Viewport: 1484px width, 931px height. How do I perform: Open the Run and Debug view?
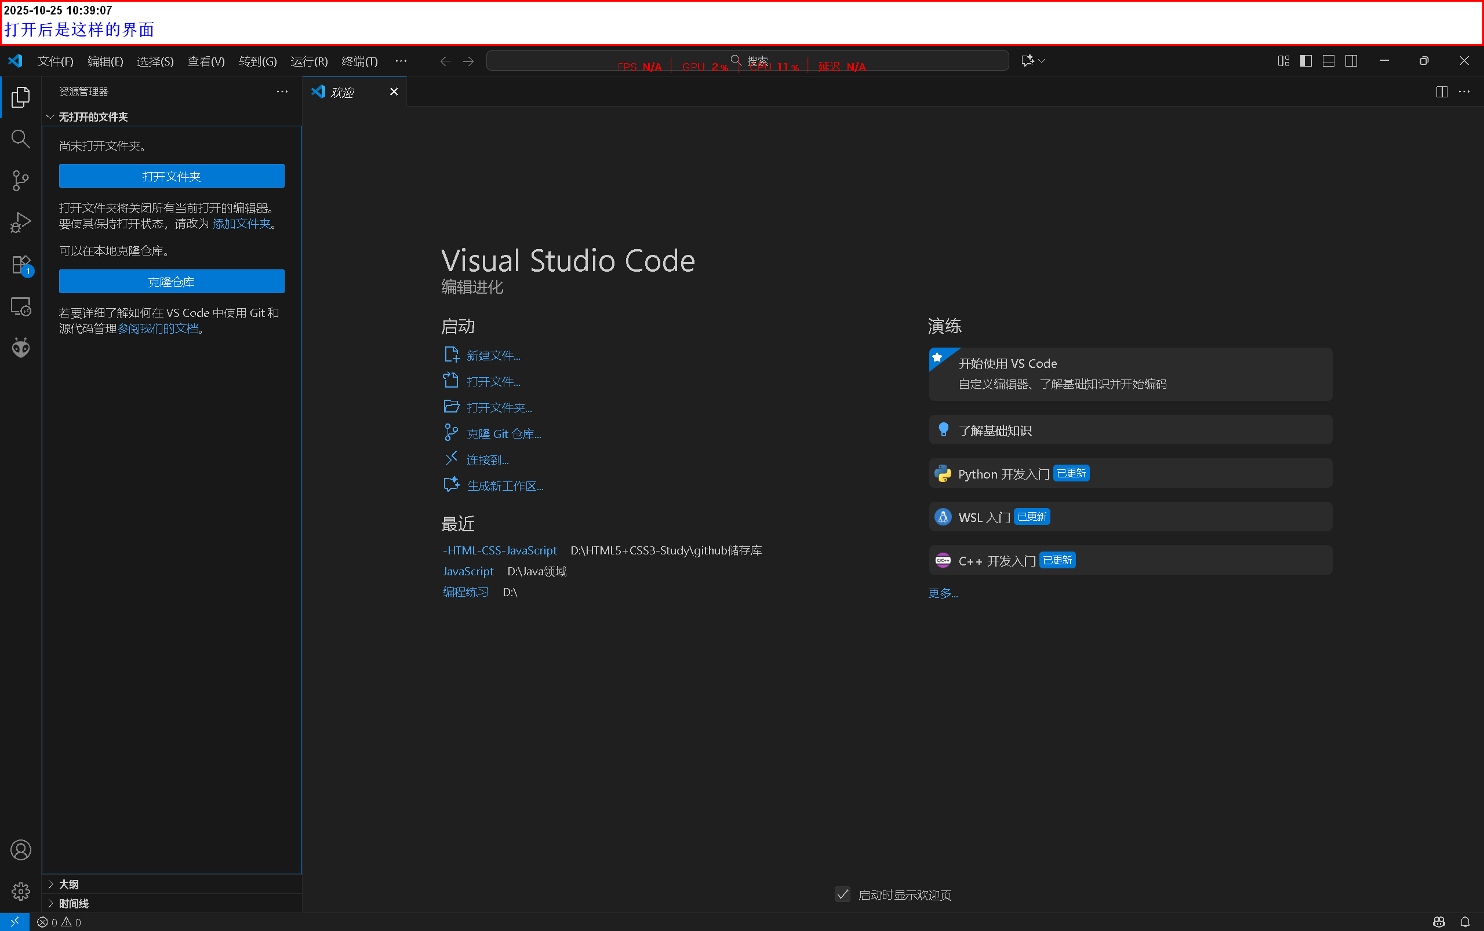(20, 222)
